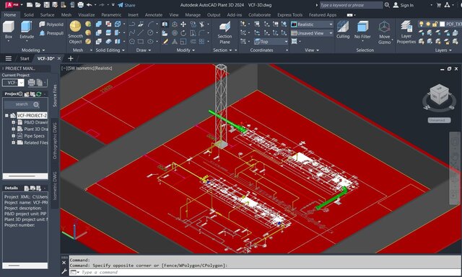Click the Open folder icon in toolbar
The image size is (462, 277).
point(38,5)
